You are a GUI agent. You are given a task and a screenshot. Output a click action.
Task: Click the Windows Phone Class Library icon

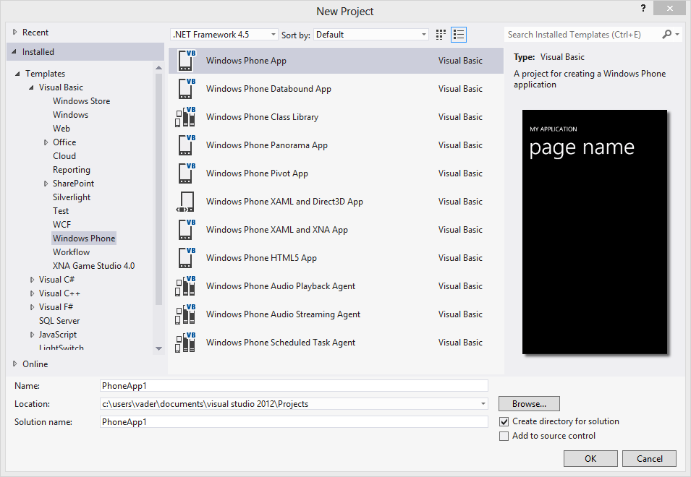[185, 117]
